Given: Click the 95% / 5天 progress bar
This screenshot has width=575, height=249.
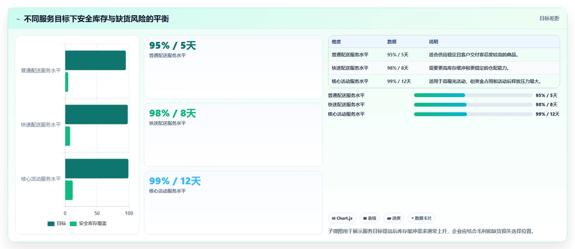Looking at the screenshot, I should [473, 96].
